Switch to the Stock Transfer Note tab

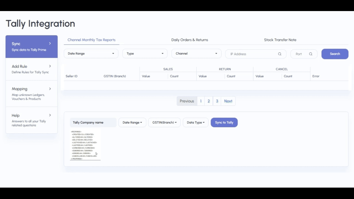tap(280, 40)
